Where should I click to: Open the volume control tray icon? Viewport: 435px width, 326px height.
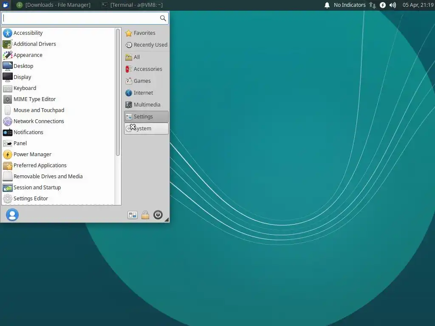click(x=393, y=5)
